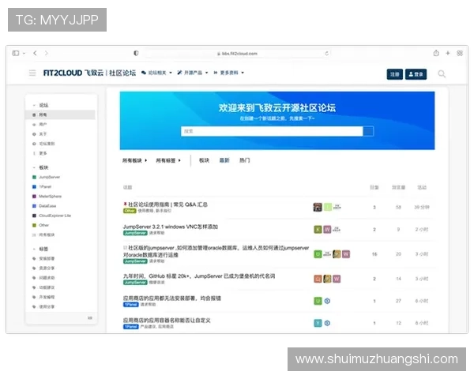The width and height of the screenshot is (474, 379).
Task: Click the privacy shield icon near the address bar
Action: tap(136, 53)
